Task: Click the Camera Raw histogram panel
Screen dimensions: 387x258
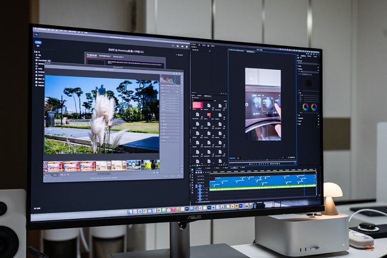Action: tap(170, 79)
